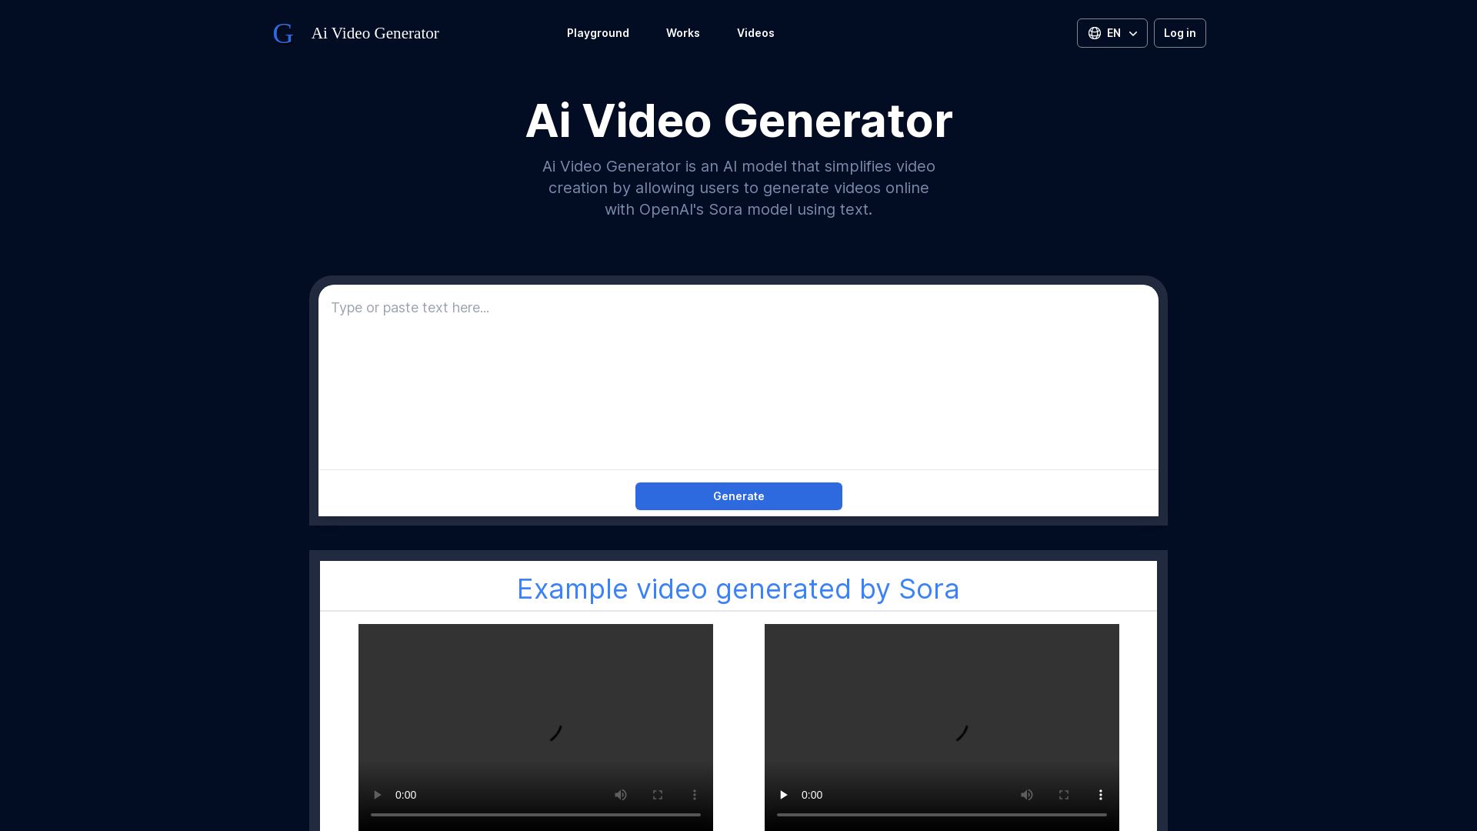Click the Generate button
1477x831 pixels.
tap(738, 496)
